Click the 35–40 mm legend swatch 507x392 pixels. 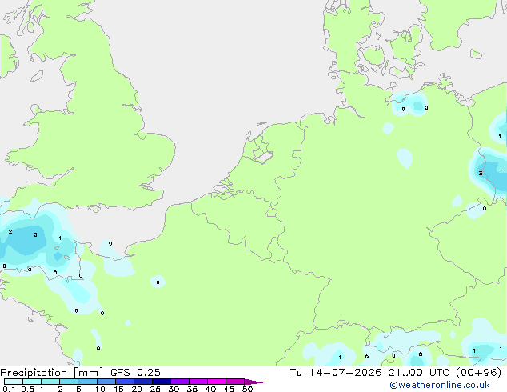click(198, 382)
